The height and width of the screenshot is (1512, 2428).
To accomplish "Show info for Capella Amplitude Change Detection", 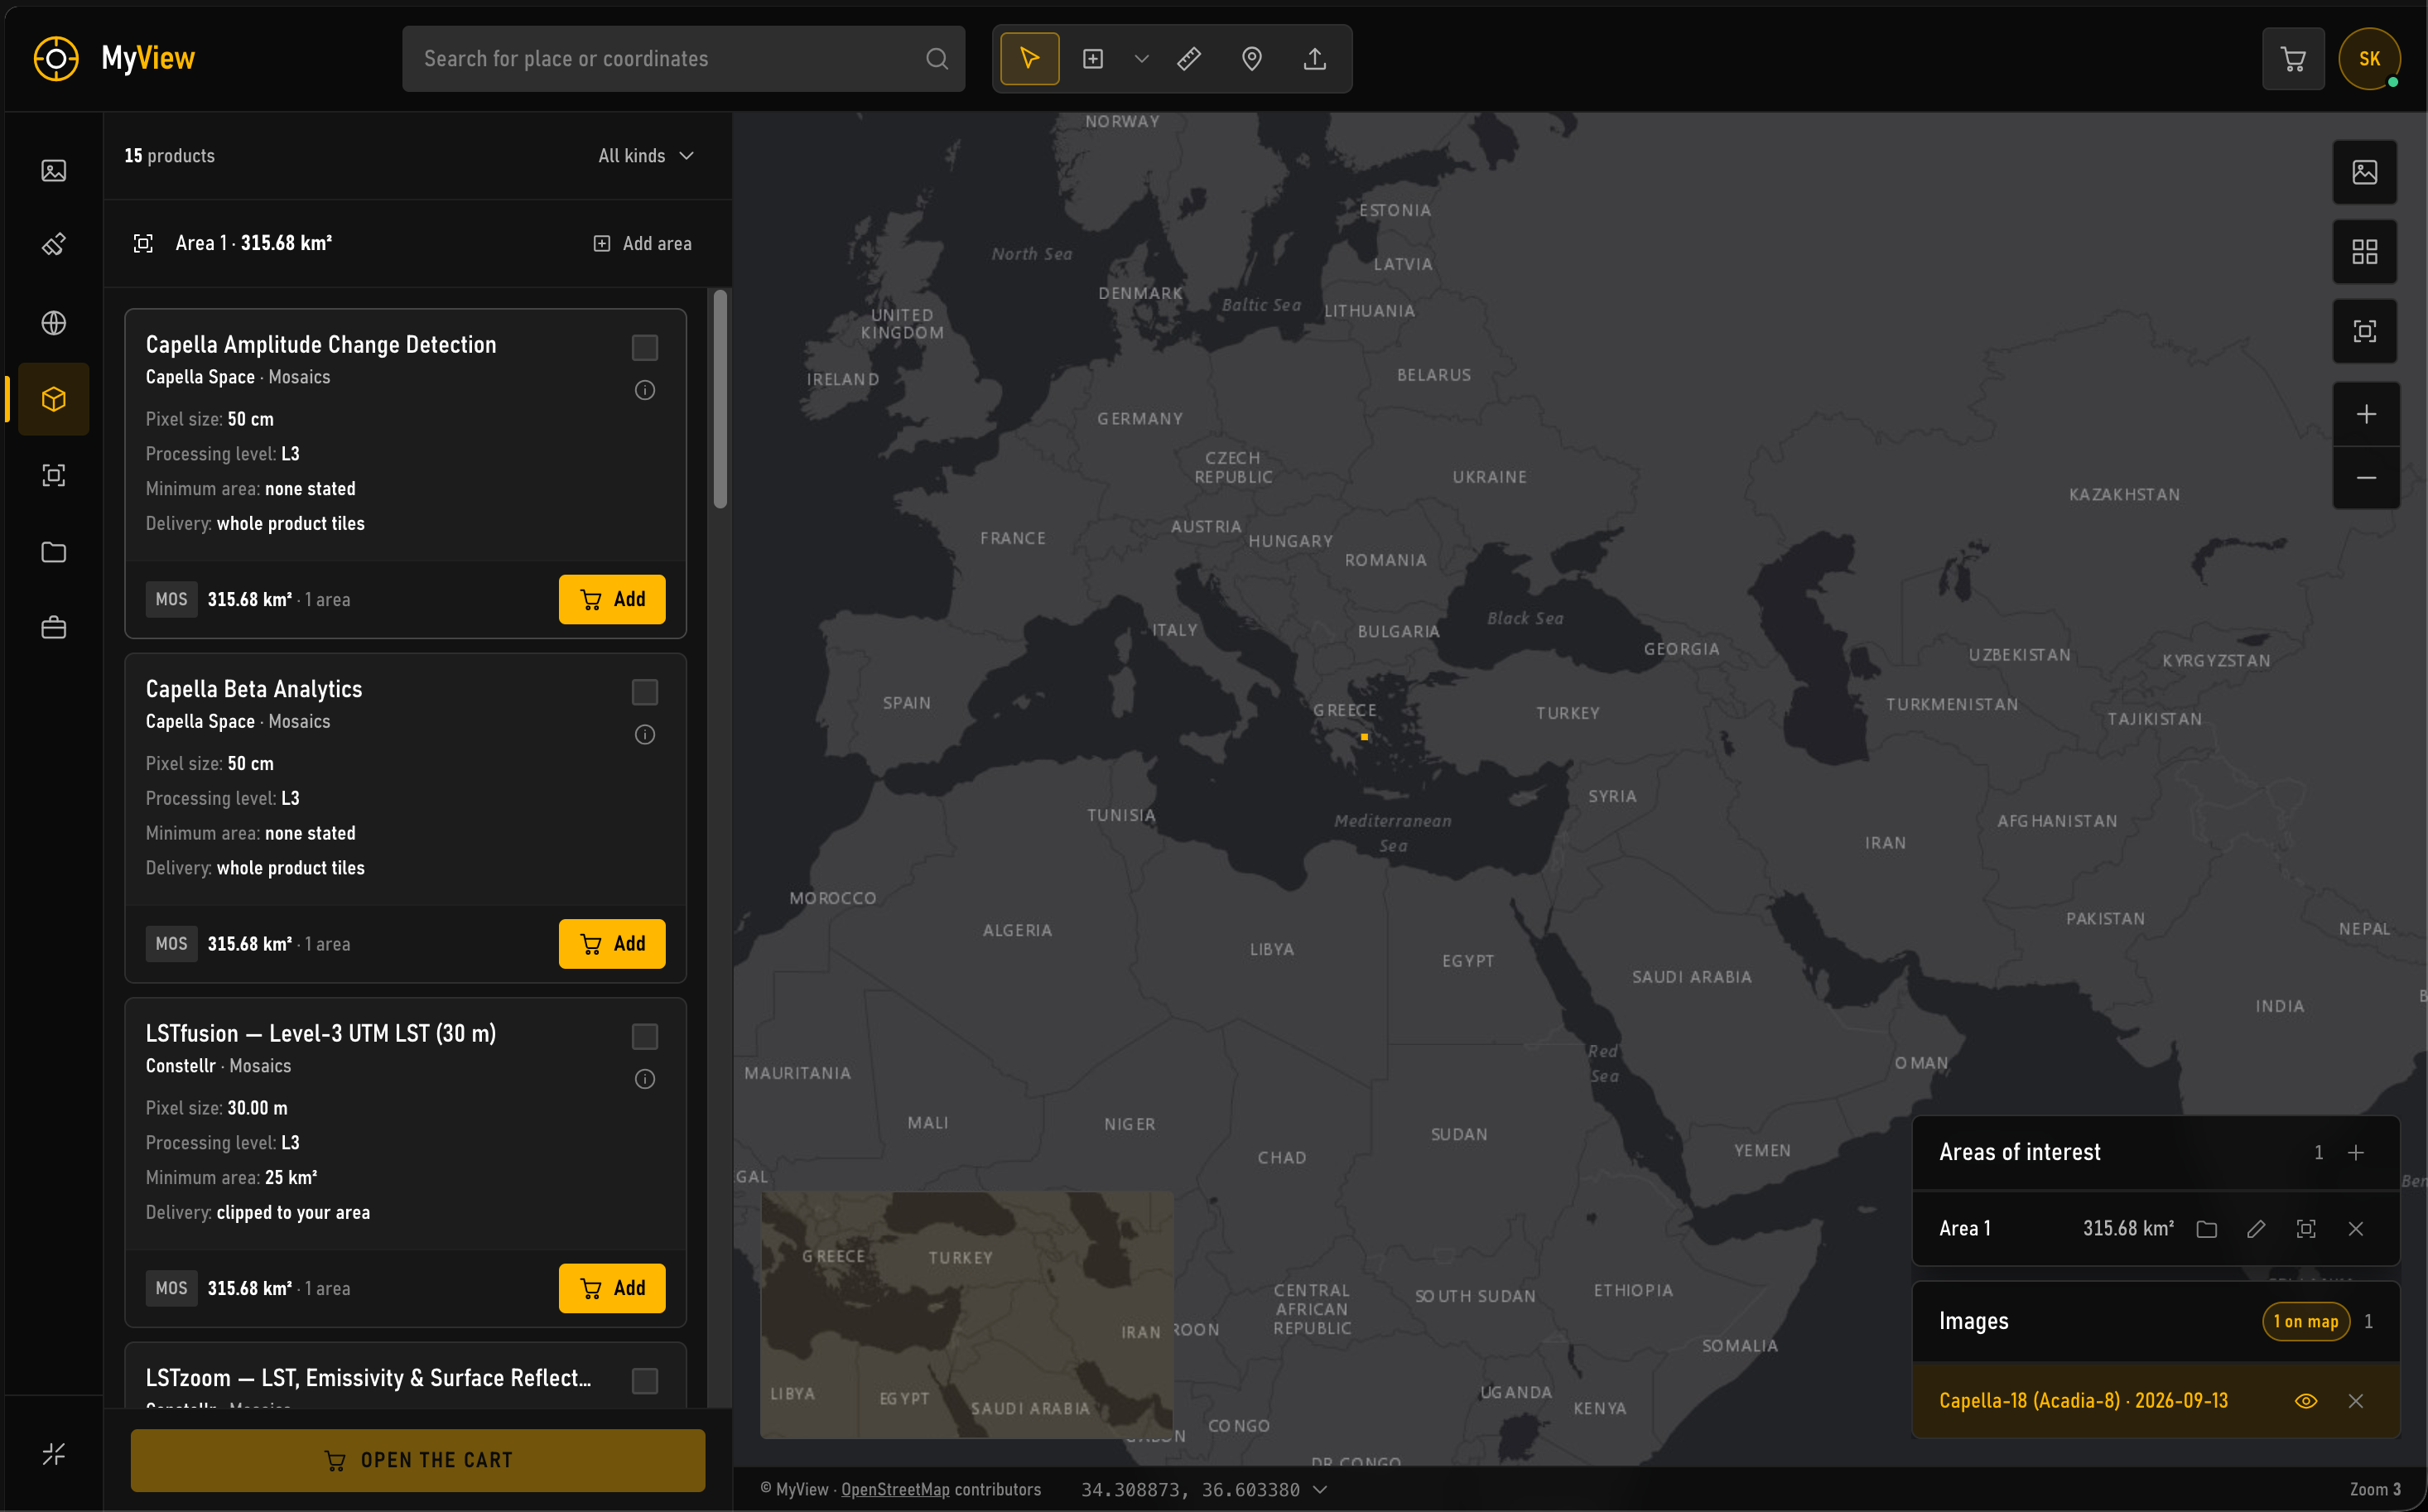I will pyautogui.click(x=645, y=390).
